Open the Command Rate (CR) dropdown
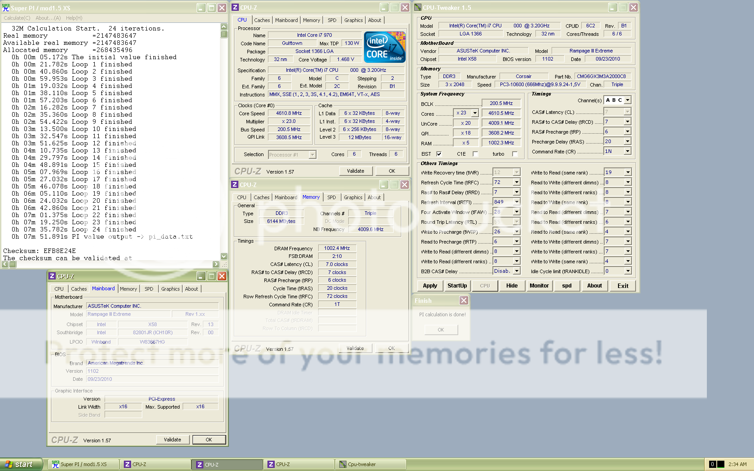Screen dimensions: 754x471 tap(627, 151)
